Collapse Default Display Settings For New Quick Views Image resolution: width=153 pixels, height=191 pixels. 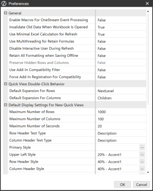tap(6, 105)
